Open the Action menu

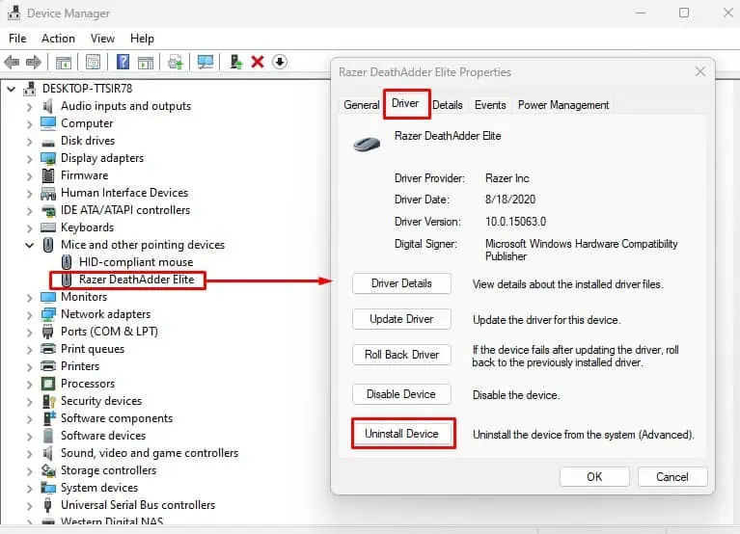tap(58, 39)
